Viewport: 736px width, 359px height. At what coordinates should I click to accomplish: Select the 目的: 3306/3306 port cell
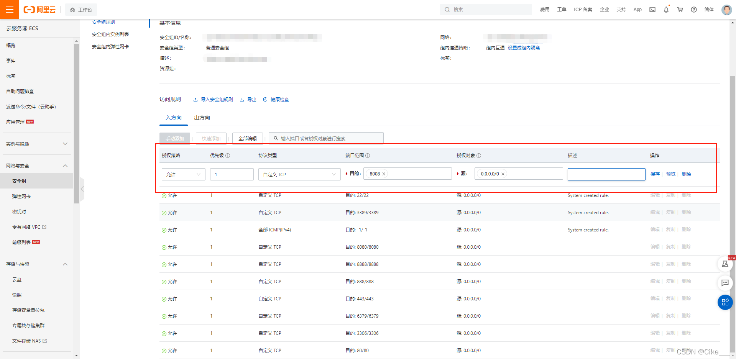(362, 333)
